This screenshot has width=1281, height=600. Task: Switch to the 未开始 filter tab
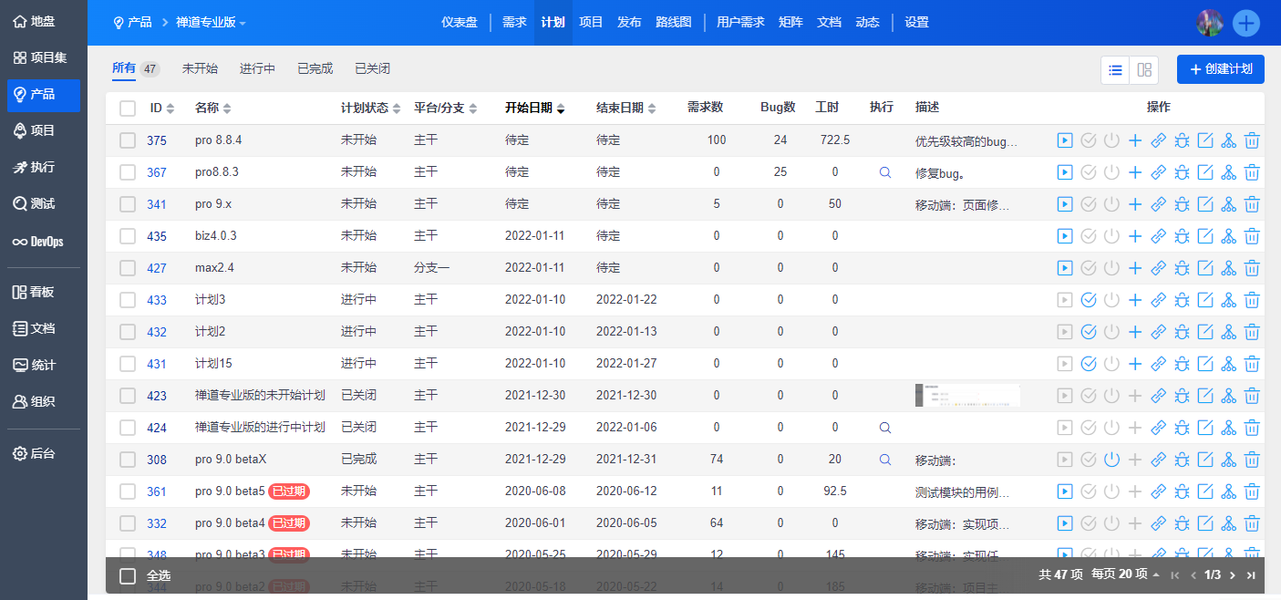click(200, 68)
